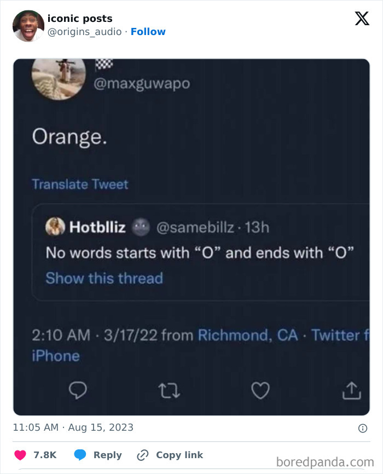This screenshot has height=474, width=383.
Task: Select the heart icon under the tweet
Action: click(x=260, y=390)
